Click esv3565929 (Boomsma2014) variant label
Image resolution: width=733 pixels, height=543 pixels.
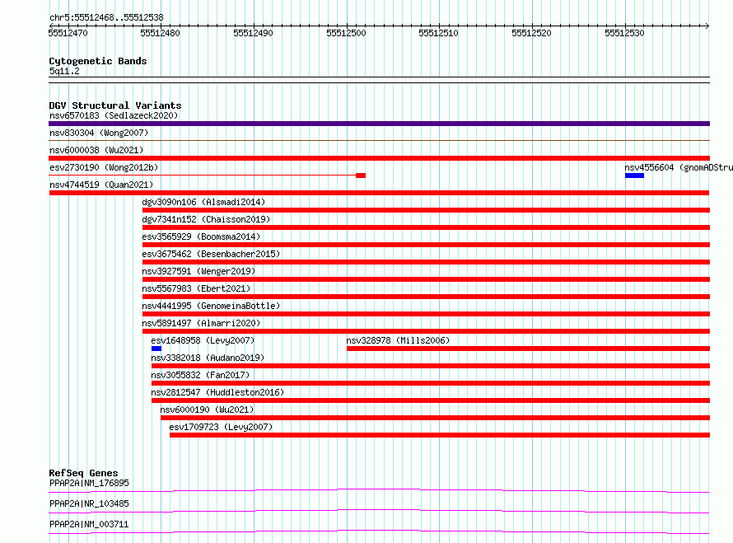[201, 236]
